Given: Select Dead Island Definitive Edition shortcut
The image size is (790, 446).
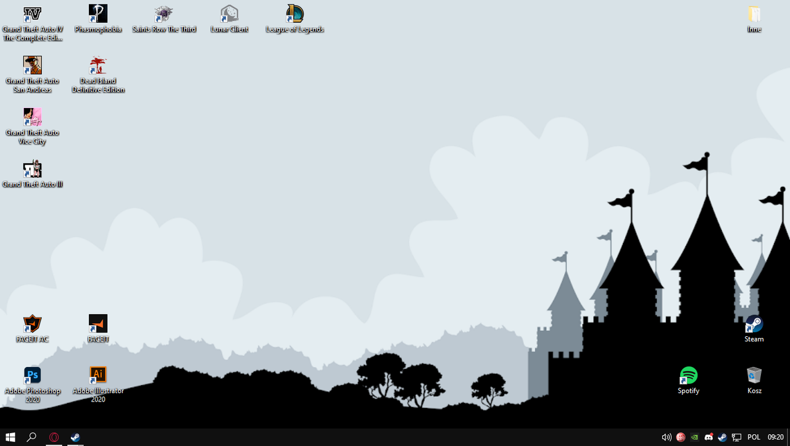Looking at the screenshot, I should pyautogui.click(x=98, y=75).
